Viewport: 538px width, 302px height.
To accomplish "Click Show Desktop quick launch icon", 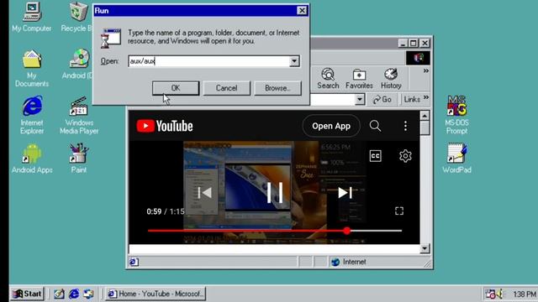I will coord(59,294).
